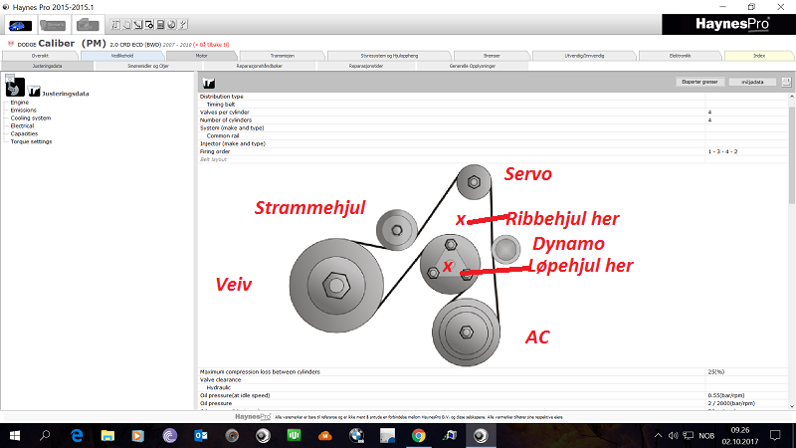Click the search-in-window toolbar icon
Viewport: 796px width, 448px height.
149,24
